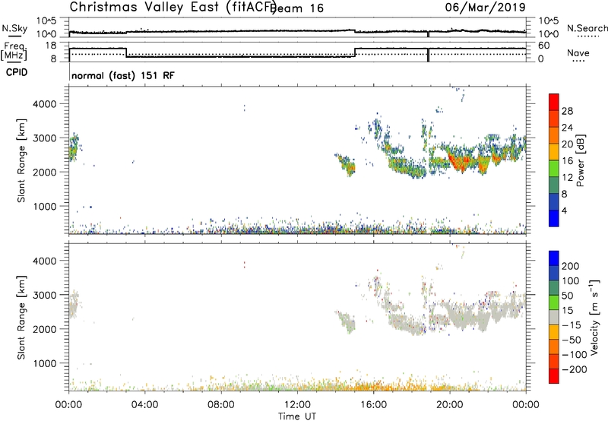Click the 'Christmas Valley East (fitACF)' title

click(x=173, y=8)
